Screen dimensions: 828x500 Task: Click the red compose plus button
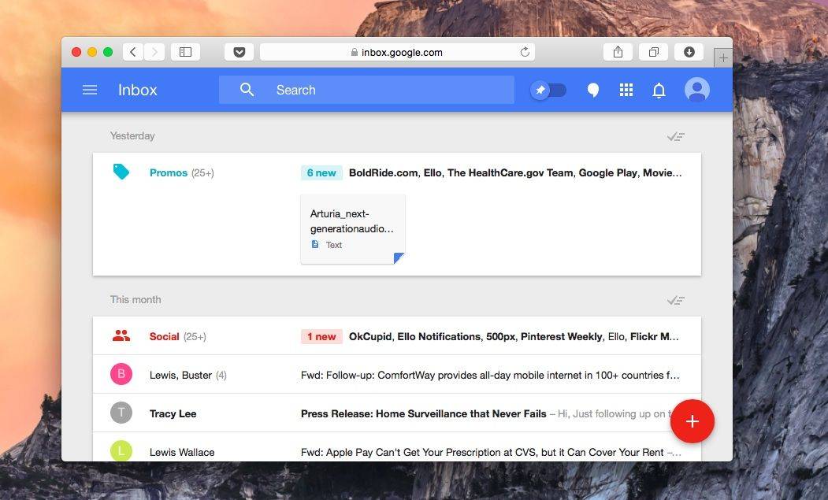(692, 421)
